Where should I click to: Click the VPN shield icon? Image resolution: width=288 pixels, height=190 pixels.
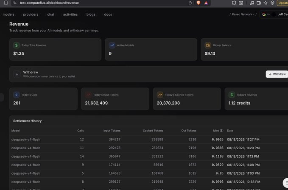[272, 3]
